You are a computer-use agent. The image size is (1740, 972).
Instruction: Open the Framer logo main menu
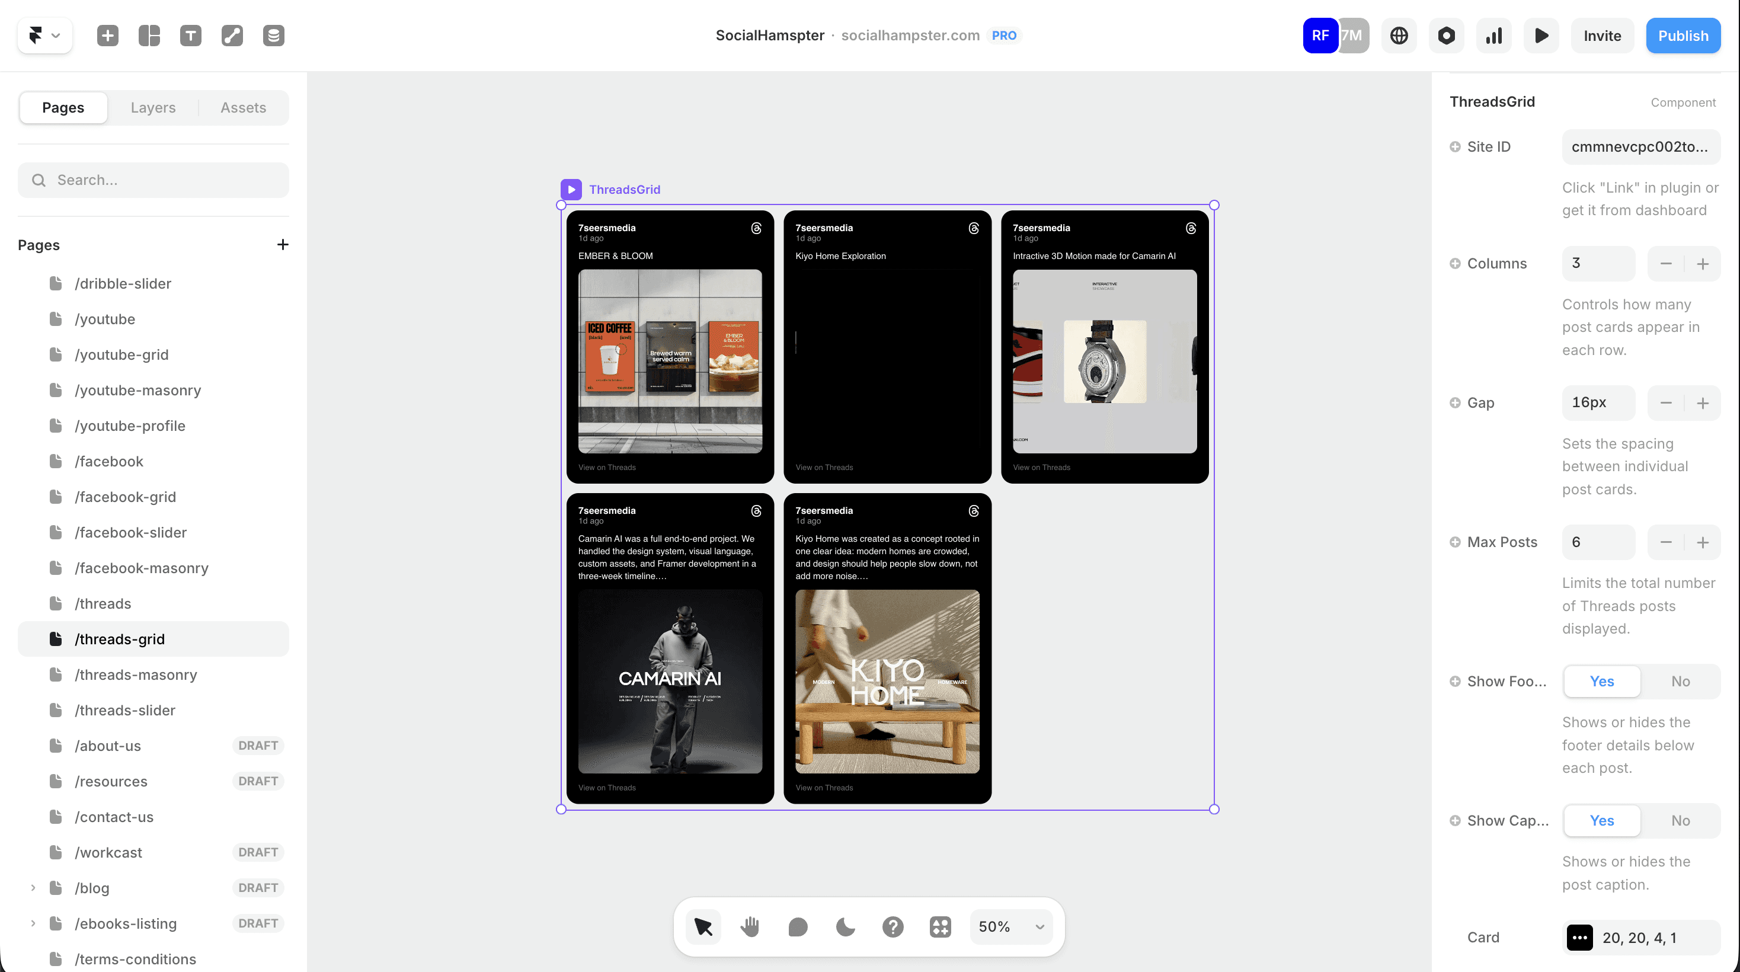44,36
